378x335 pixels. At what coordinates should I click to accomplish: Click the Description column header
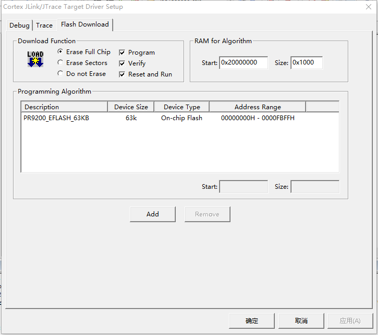pos(64,107)
